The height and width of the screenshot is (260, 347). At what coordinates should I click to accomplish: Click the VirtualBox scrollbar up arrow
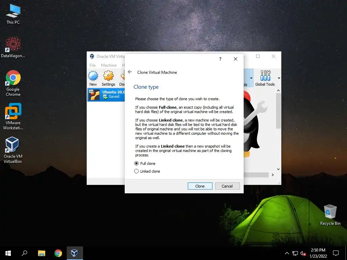pos(279,90)
